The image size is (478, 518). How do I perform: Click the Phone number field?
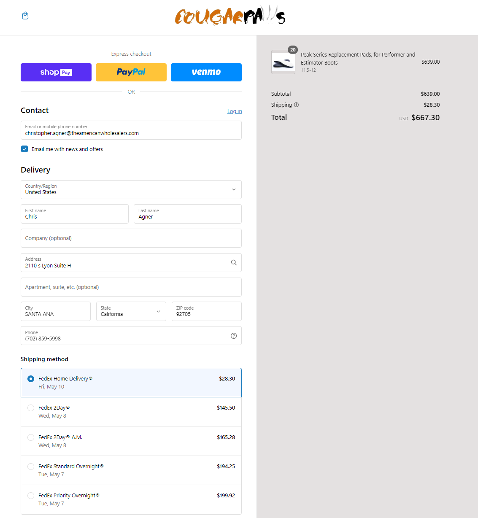pos(131,336)
